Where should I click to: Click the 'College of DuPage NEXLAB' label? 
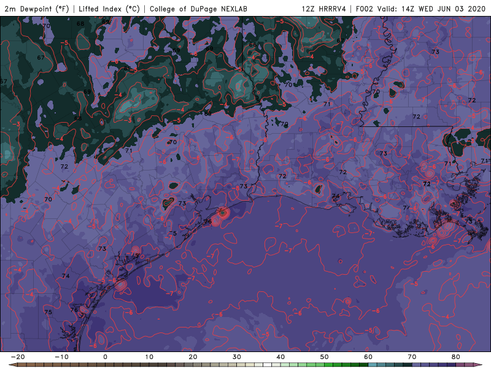[198, 9]
